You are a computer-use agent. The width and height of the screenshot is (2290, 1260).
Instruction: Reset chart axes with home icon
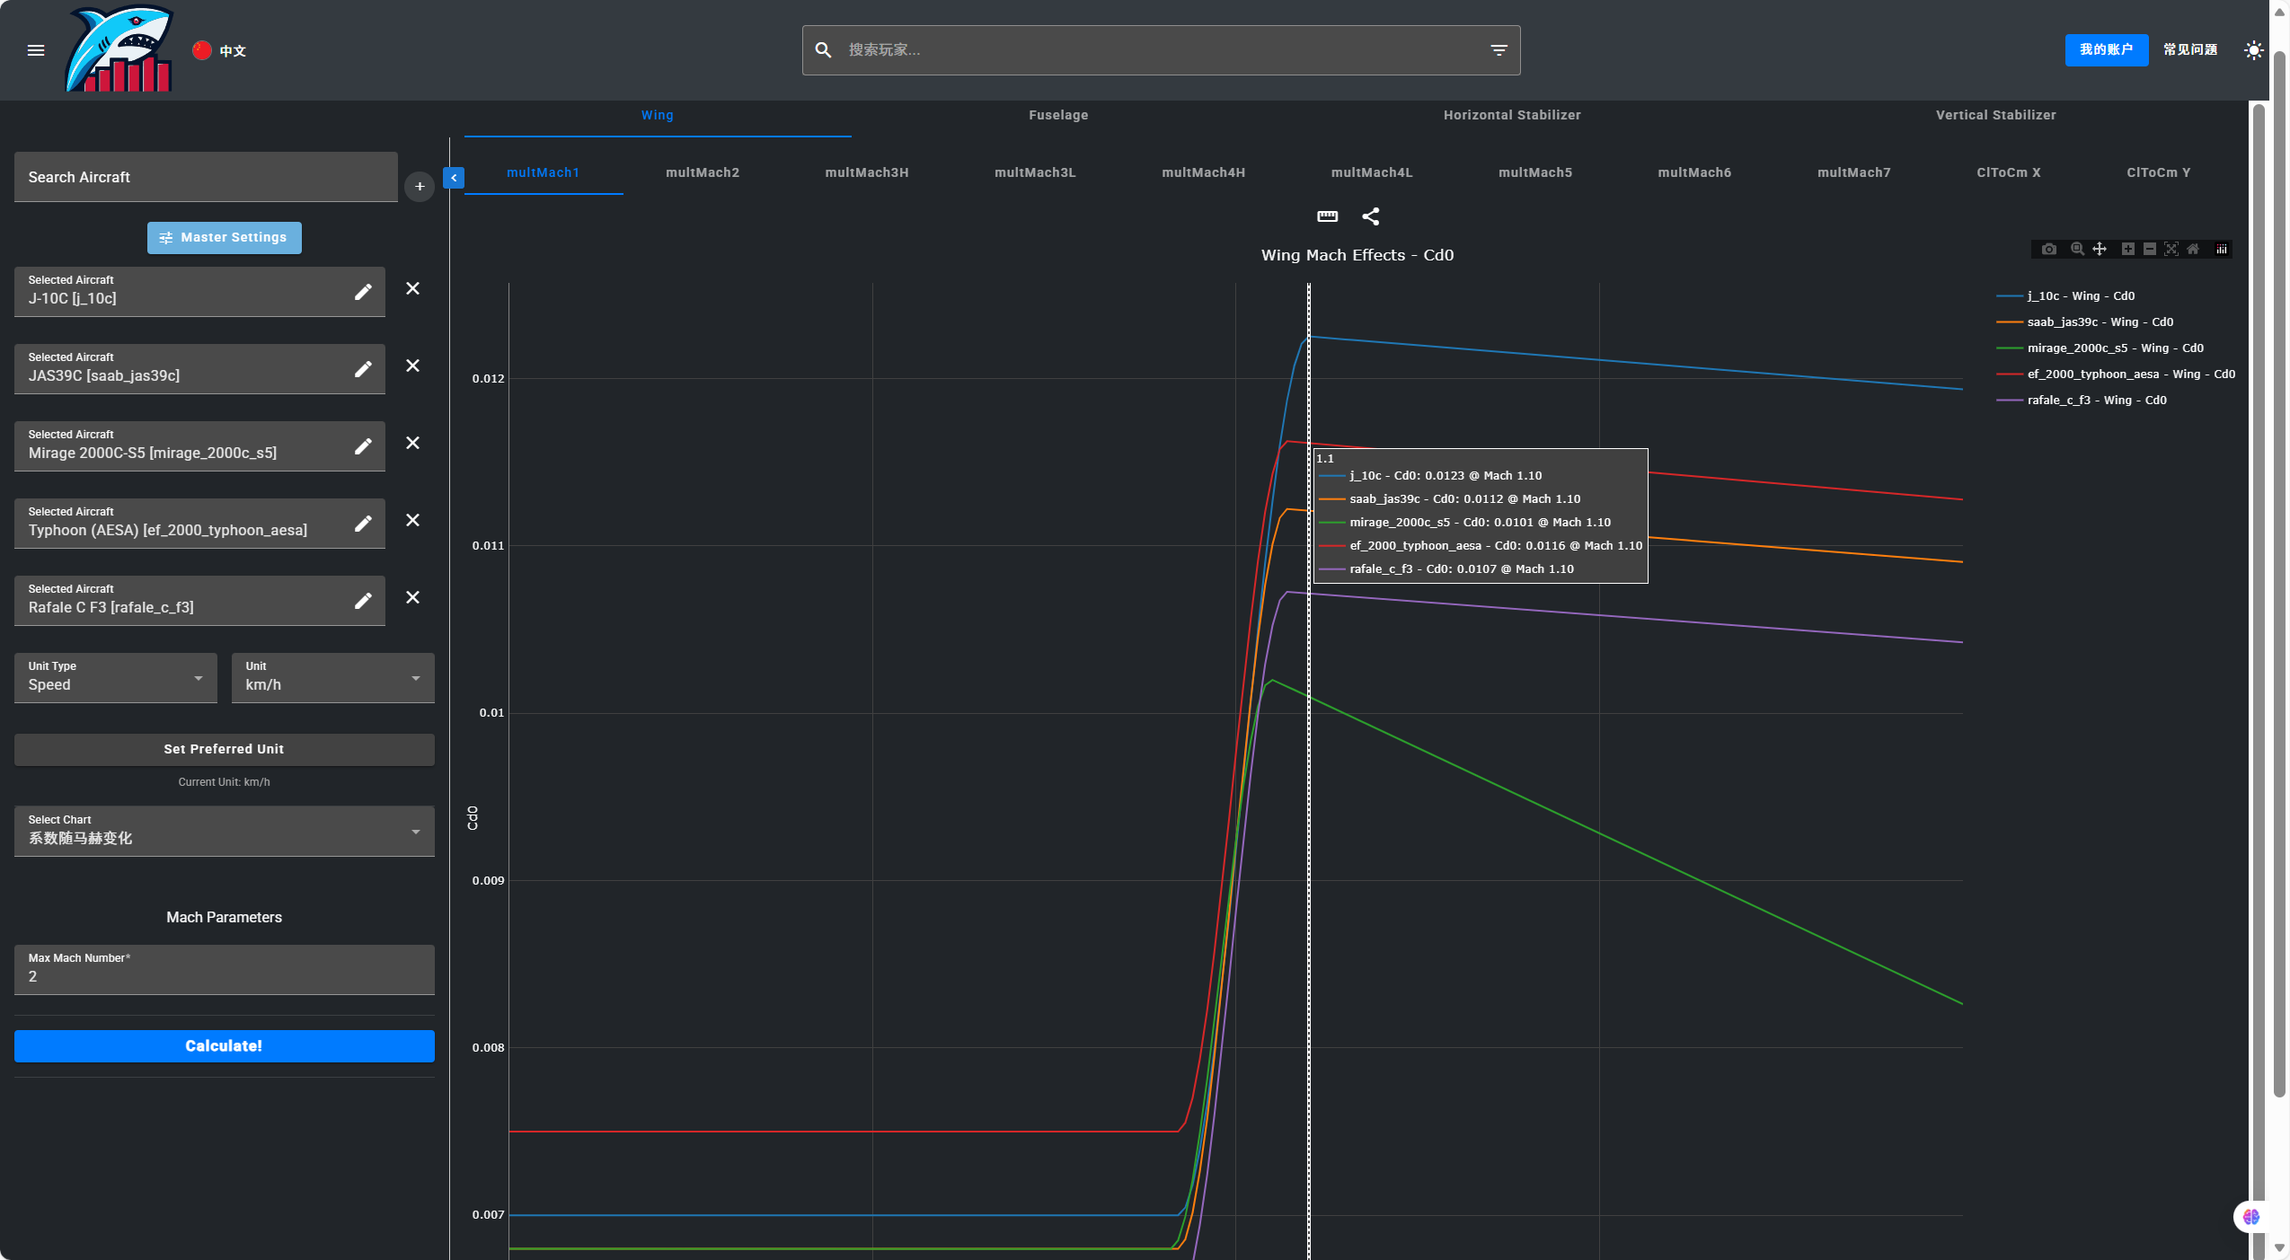pos(2193,249)
